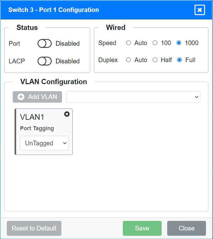Save the port configuration
The width and height of the screenshot is (213, 239).
[x=142, y=228]
